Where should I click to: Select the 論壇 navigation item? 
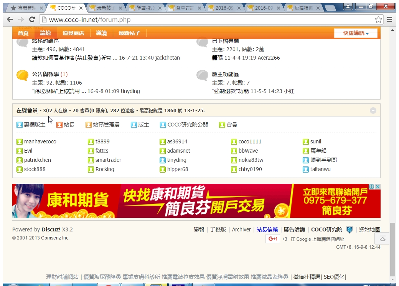coord(46,33)
